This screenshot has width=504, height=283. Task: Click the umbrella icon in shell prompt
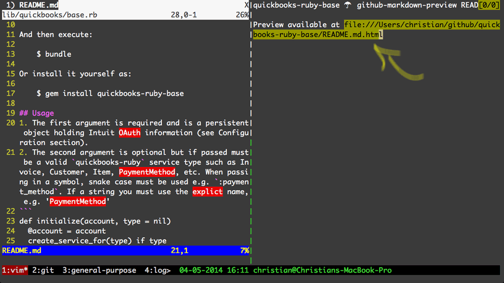pos(348,5)
